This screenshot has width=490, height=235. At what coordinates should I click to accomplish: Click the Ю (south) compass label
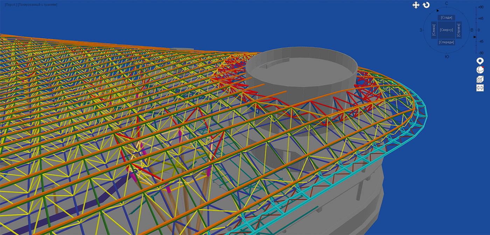point(447,57)
